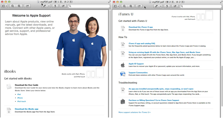This screenshot has width=223, height=118.
Task: Click More support solutions for iTunes U
Action: tap(134, 112)
